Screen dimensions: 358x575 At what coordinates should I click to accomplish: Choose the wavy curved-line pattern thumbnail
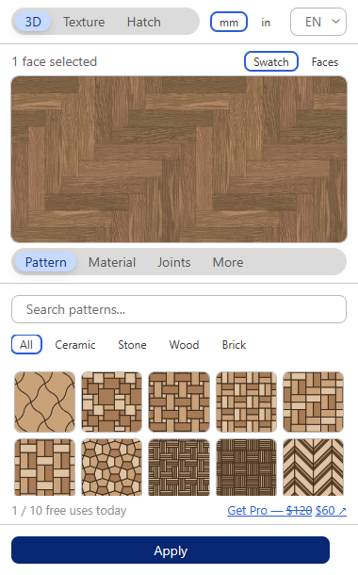[x=44, y=402]
